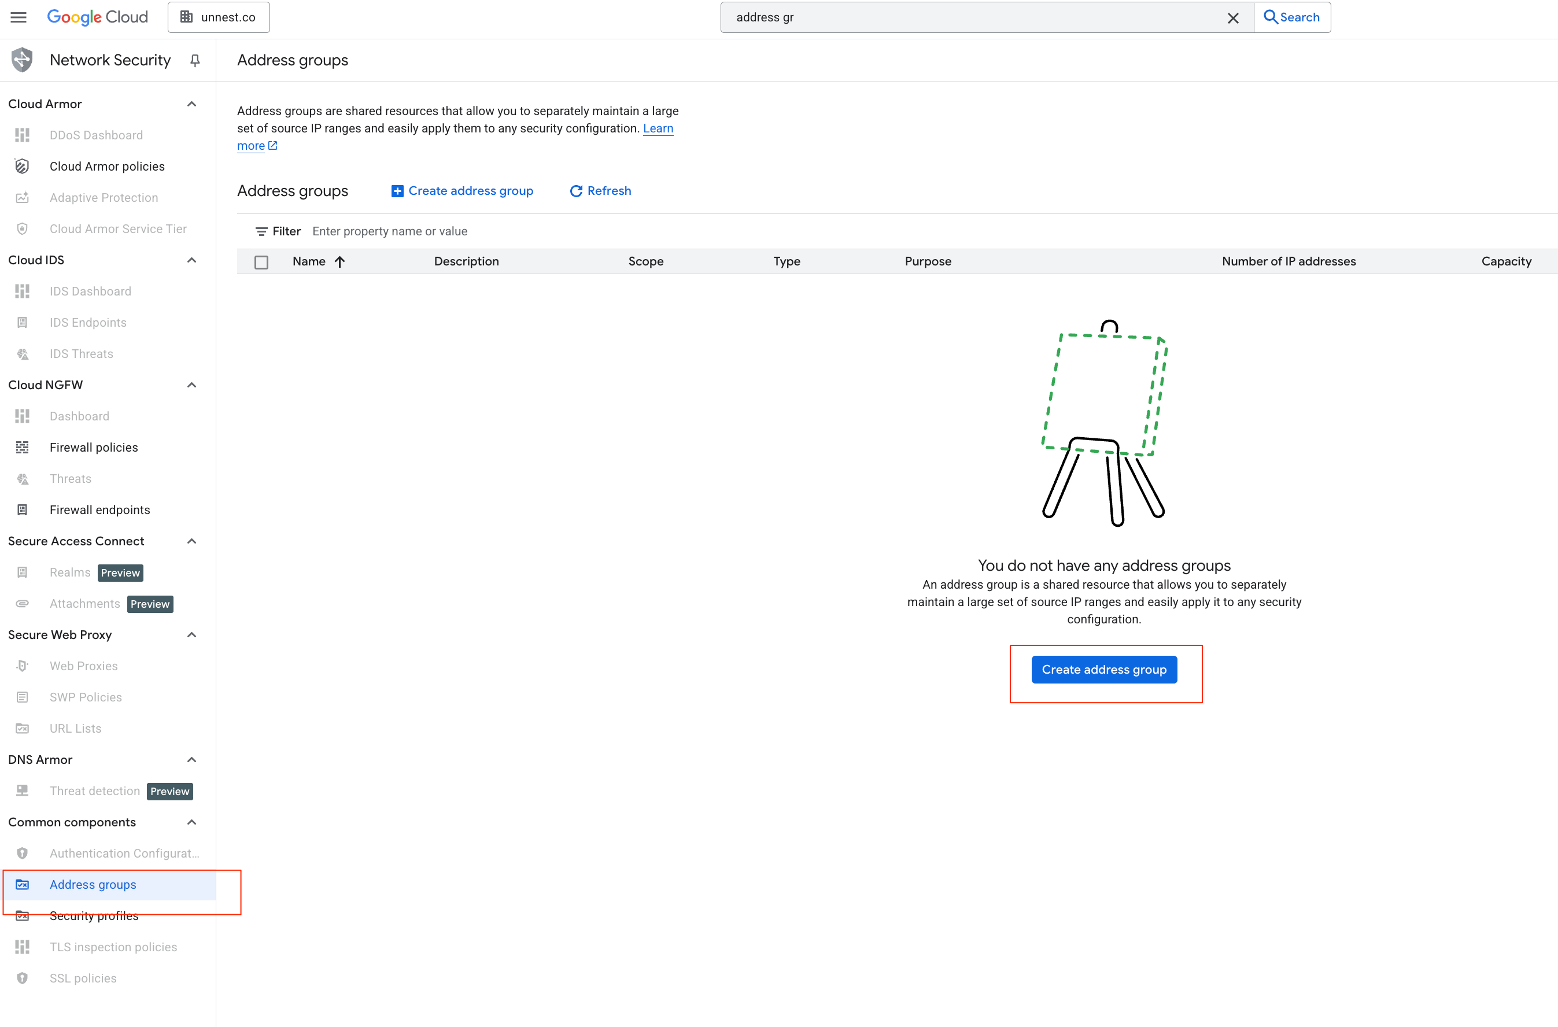This screenshot has width=1558, height=1027.
Task: Open the hamburger navigation menu
Action: 19,17
